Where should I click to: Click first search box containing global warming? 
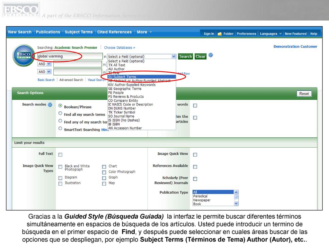point(70,56)
